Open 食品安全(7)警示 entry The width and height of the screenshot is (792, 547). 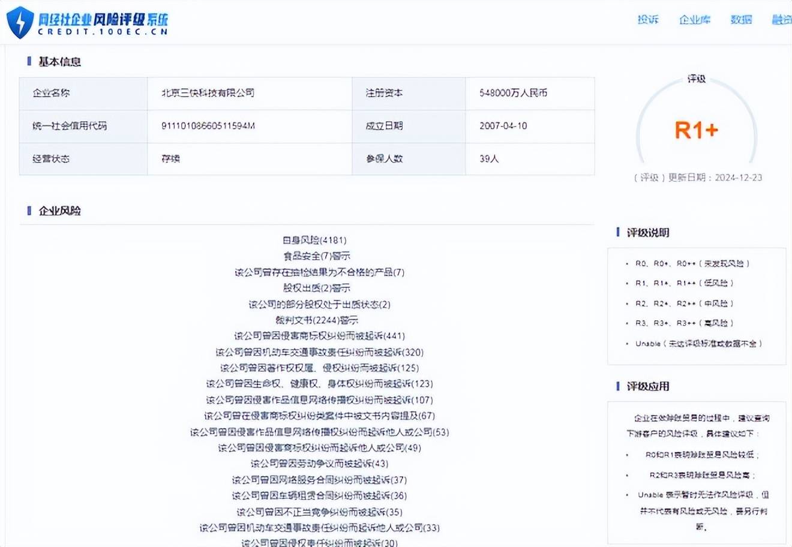(x=317, y=256)
